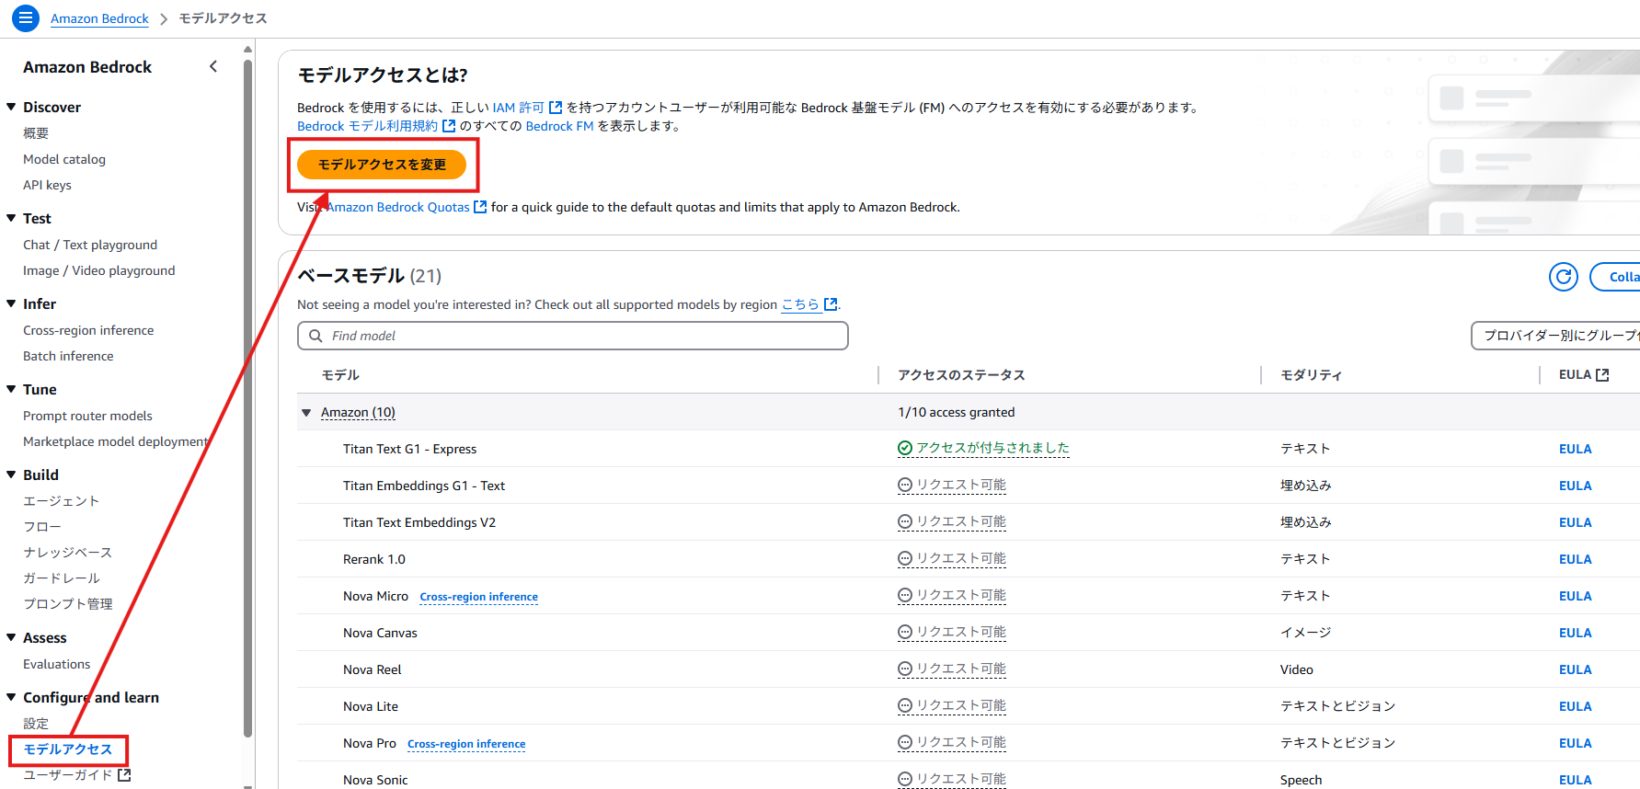Click the green access granted check icon
This screenshot has width=1640, height=789.
coord(905,448)
